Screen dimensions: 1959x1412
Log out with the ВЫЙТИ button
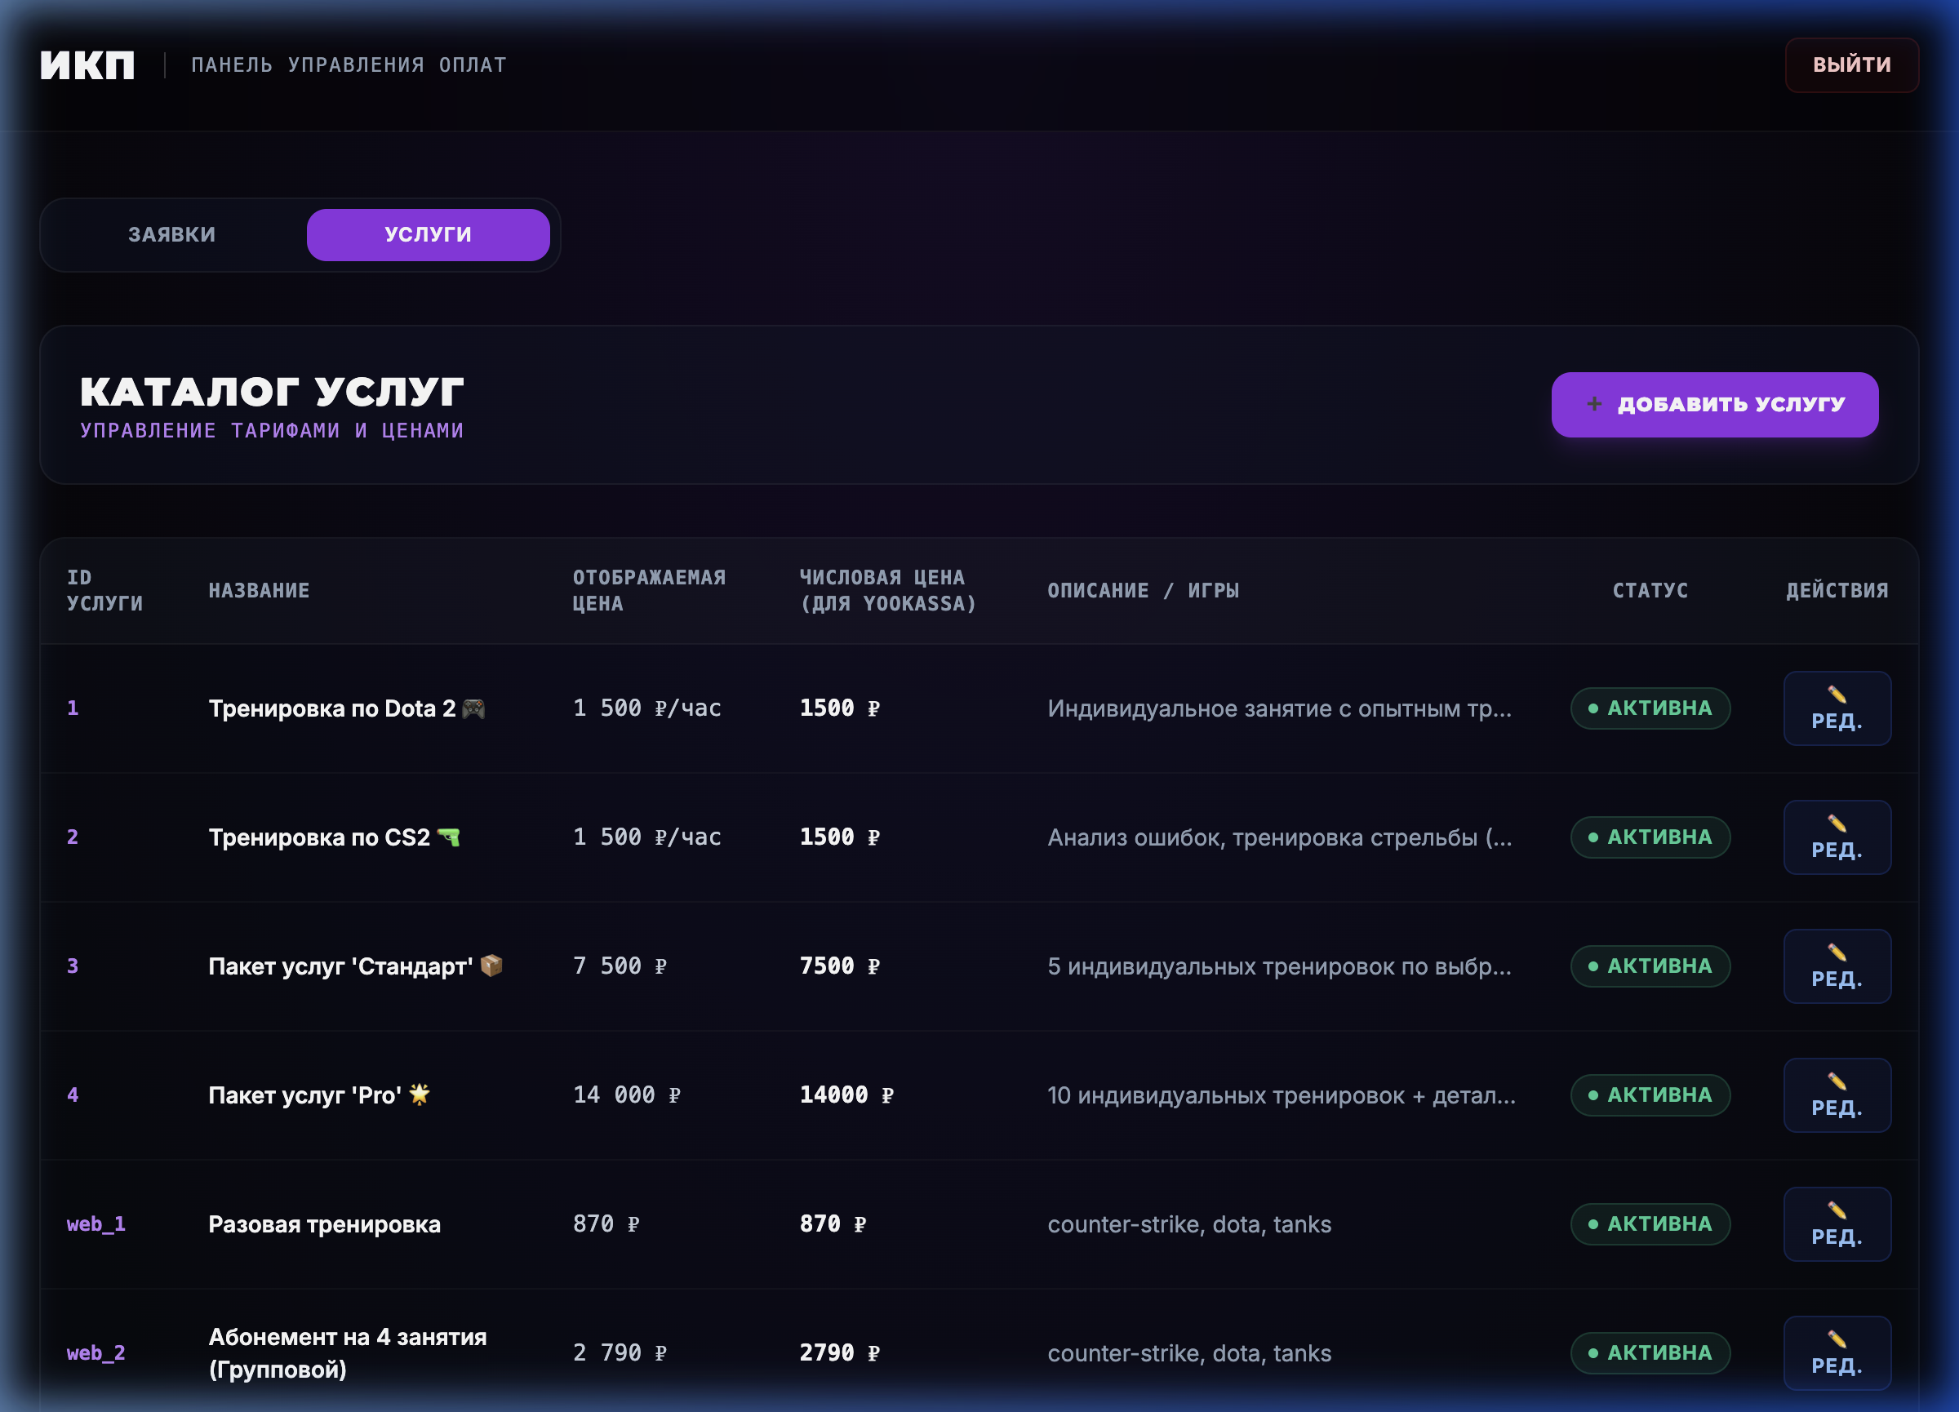(x=1851, y=64)
